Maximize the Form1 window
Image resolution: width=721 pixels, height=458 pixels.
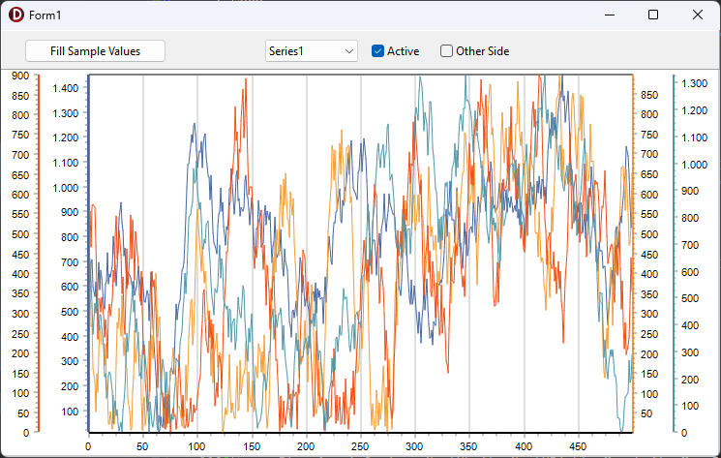tap(653, 15)
